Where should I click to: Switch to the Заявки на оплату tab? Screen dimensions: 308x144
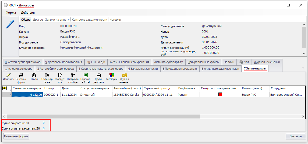(x=57, y=20)
